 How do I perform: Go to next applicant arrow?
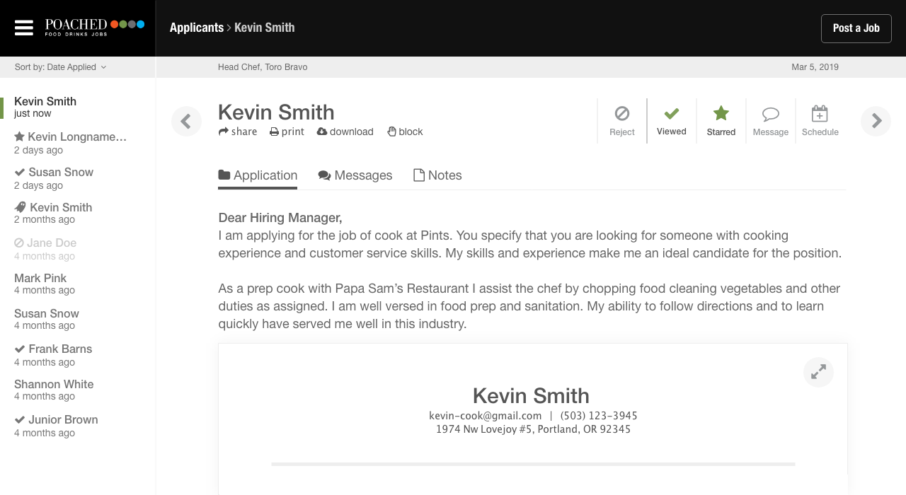[x=876, y=122]
